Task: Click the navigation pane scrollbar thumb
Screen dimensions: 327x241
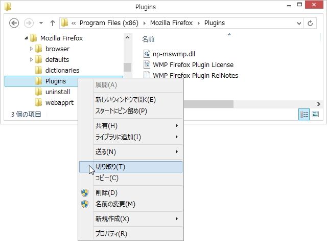Action: click(127, 67)
